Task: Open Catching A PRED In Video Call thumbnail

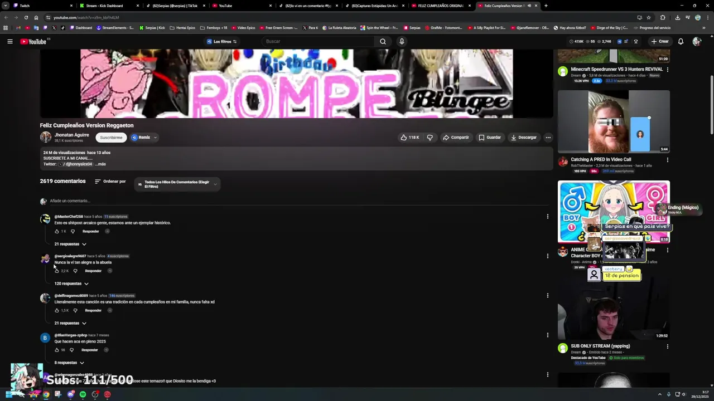Action: pyautogui.click(x=614, y=121)
